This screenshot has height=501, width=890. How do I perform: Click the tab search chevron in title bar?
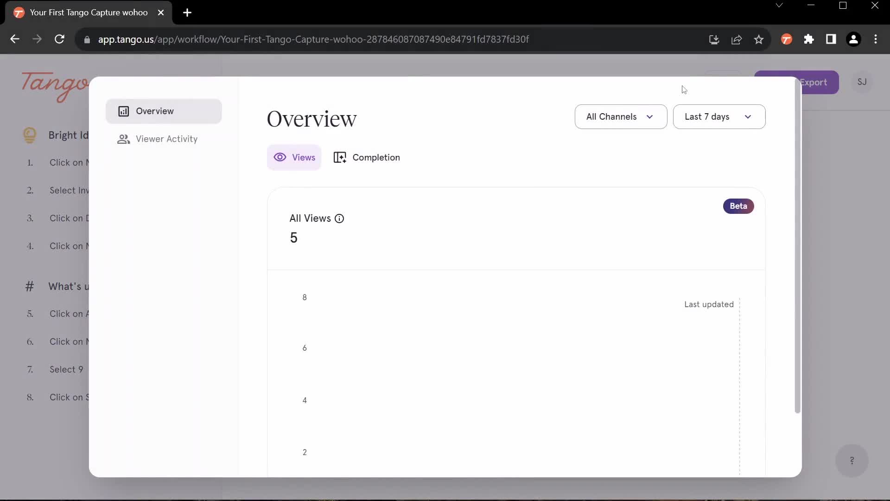(x=779, y=6)
